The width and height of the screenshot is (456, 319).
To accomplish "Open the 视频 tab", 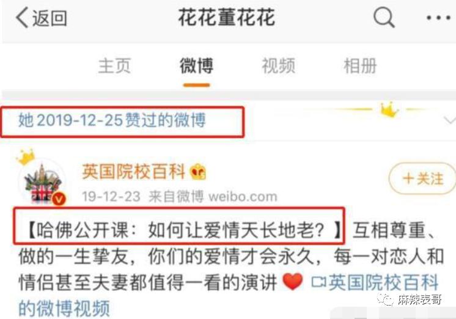I will tap(278, 66).
